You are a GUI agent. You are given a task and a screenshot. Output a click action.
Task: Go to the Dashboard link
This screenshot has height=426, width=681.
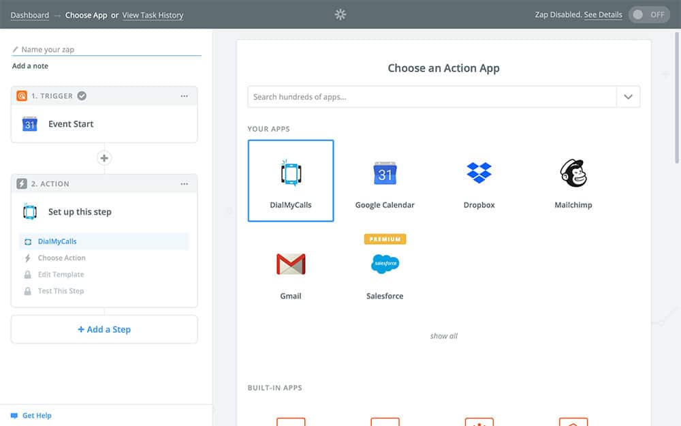pyautogui.click(x=30, y=15)
